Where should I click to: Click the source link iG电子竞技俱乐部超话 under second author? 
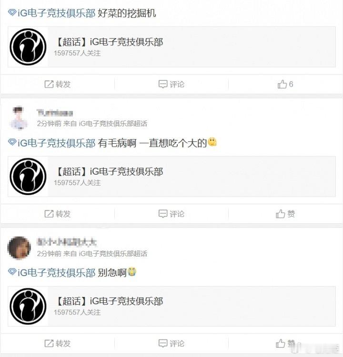[x=113, y=124]
